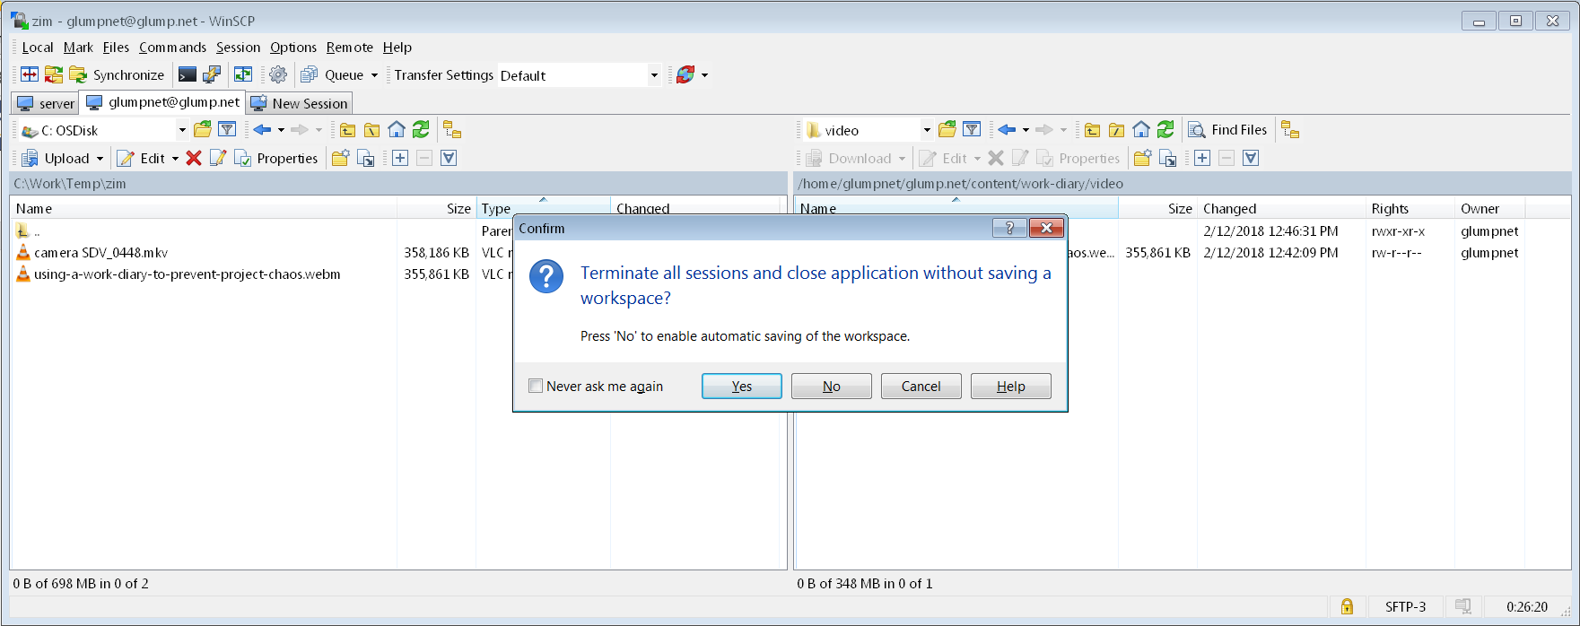Open the terminal console icon in toolbar
This screenshot has height=626, width=1580.
188,74
